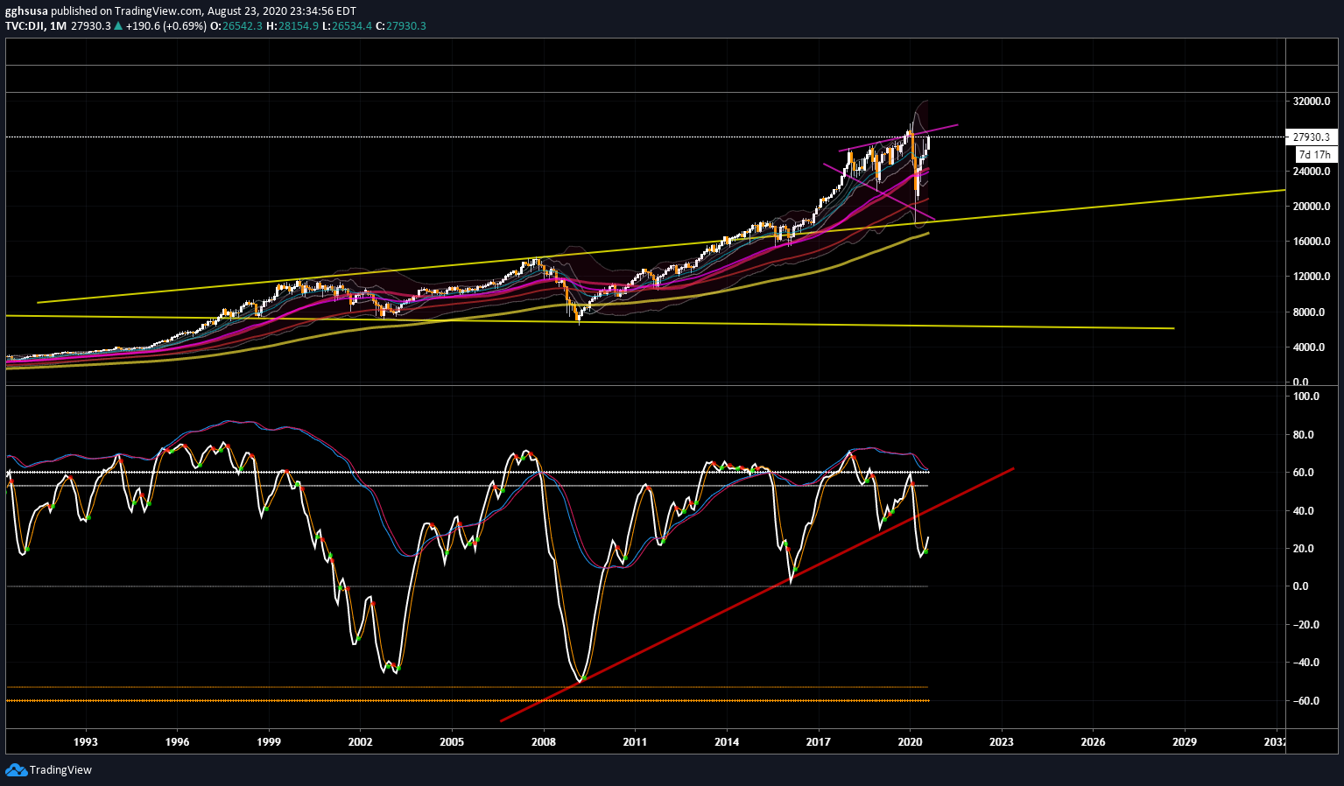Click the 2023 time axis label
Viewport: 1344px width, 786px height.
point(1002,742)
